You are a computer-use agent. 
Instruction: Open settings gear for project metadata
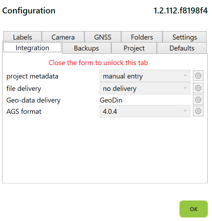198,76
